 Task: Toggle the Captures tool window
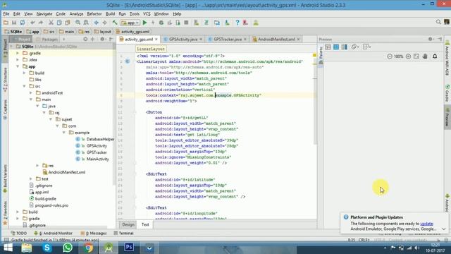tap(5, 110)
